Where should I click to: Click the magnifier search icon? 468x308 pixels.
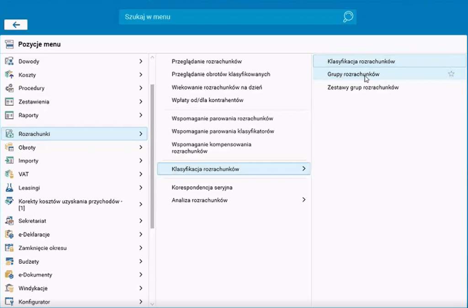pos(348,17)
